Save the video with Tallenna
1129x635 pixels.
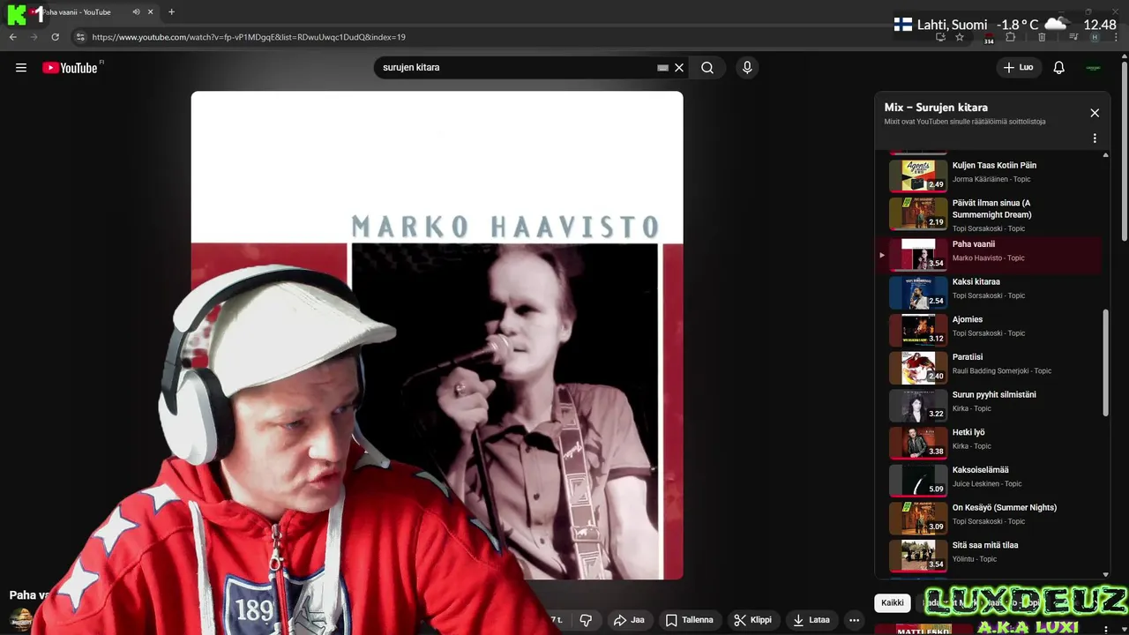689,620
